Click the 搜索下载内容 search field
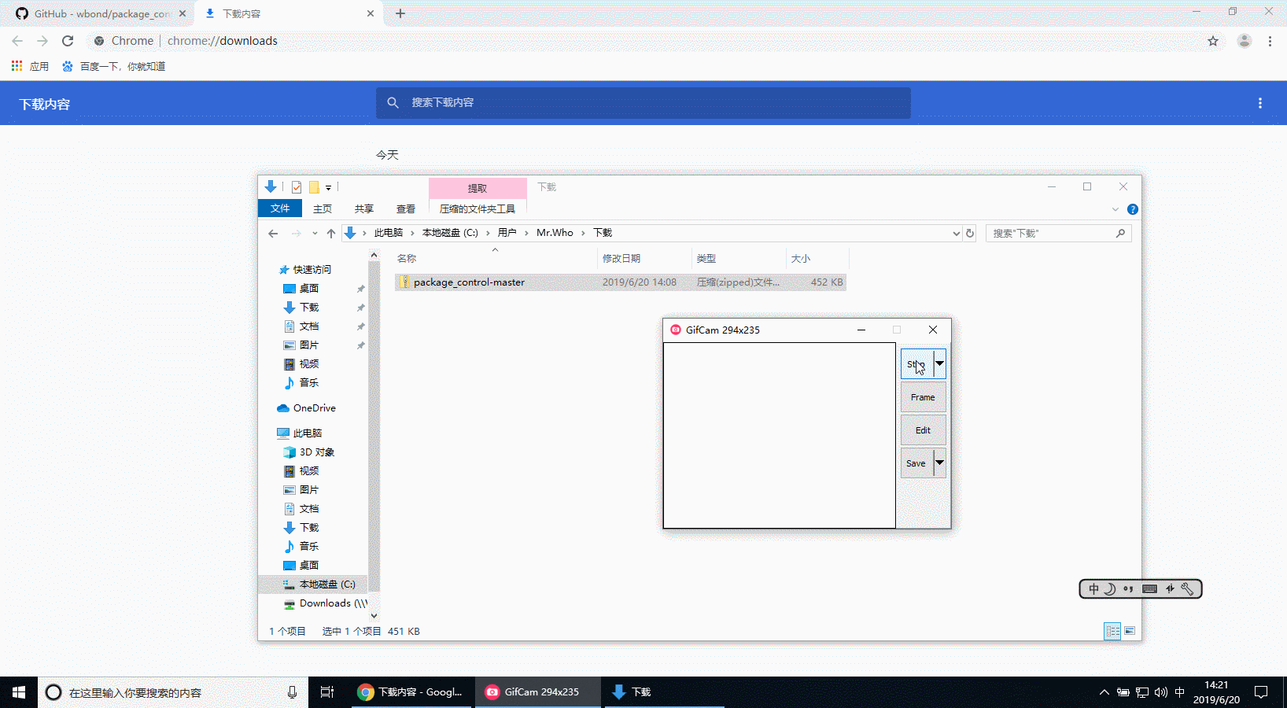 pos(643,103)
